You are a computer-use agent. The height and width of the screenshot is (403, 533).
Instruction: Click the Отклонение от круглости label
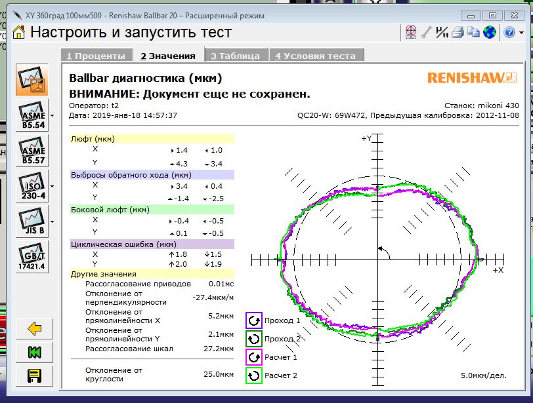pos(114,375)
